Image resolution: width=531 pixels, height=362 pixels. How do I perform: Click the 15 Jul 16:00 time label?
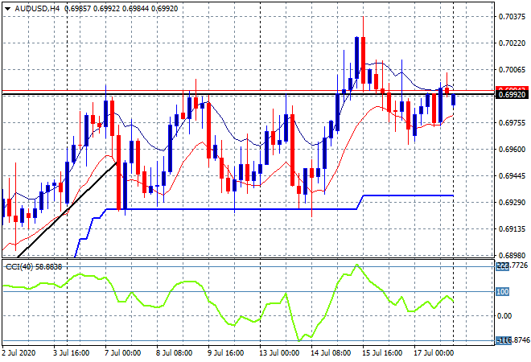[382, 353]
